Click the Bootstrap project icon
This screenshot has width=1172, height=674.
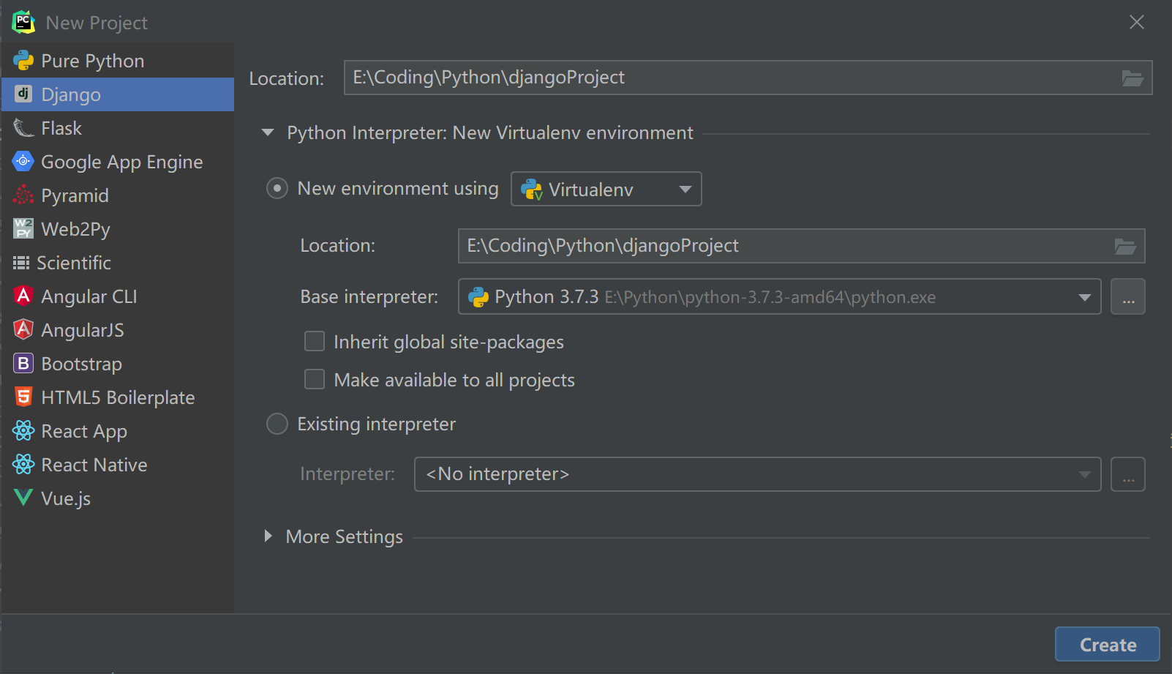(23, 363)
